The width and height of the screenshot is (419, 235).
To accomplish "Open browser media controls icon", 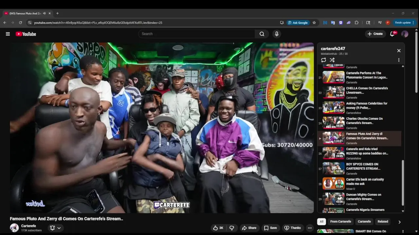I will pyautogui.click(x=380, y=23).
